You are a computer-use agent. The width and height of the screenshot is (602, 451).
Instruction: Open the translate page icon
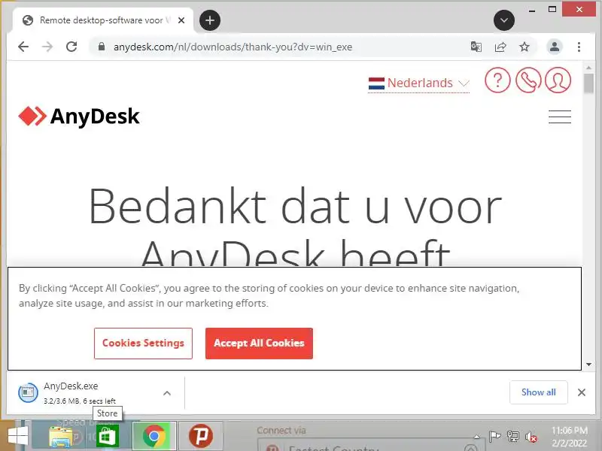point(476,47)
